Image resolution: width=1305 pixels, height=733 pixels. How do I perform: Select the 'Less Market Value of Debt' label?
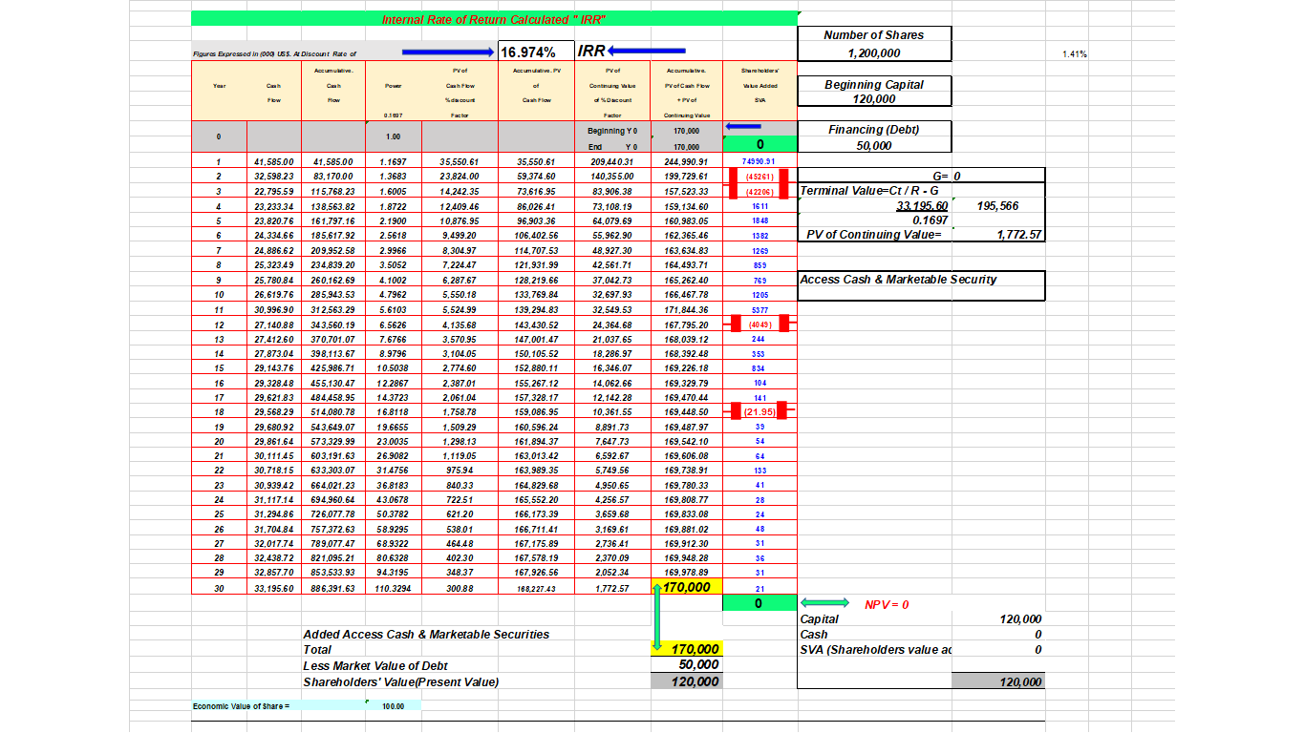point(375,665)
